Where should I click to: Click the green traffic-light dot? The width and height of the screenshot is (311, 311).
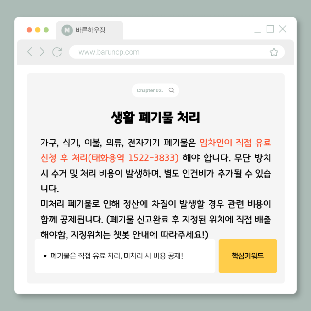tap(46, 30)
